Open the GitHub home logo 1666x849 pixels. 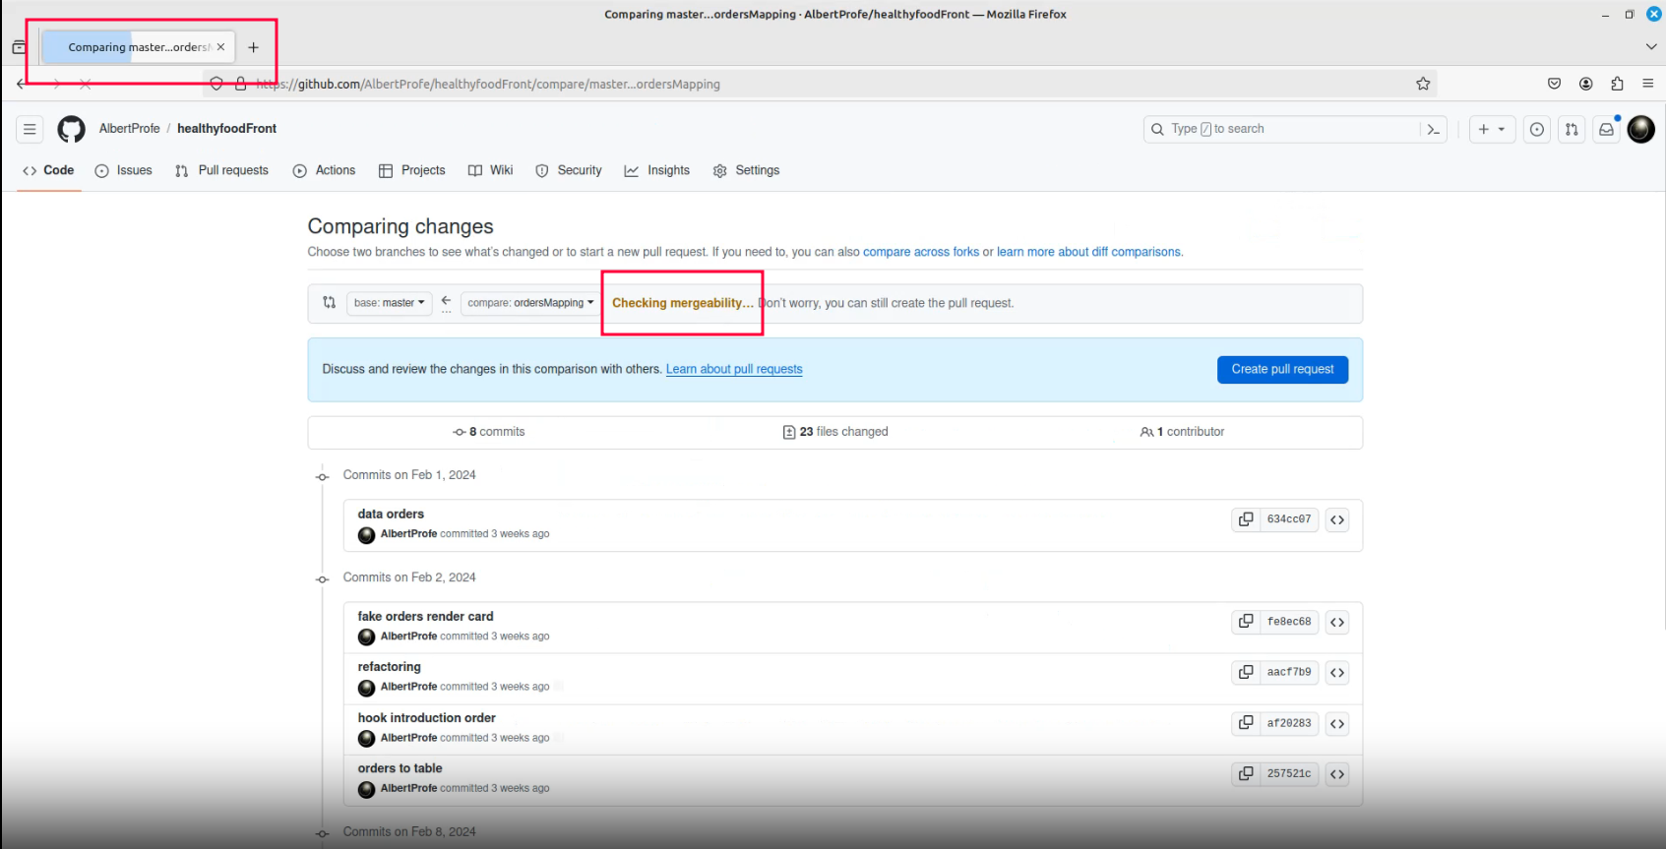[71, 129]
